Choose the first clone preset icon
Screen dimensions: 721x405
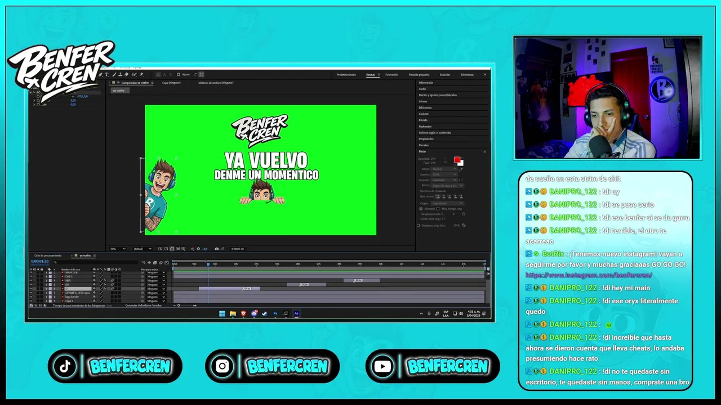pos(438,196)
